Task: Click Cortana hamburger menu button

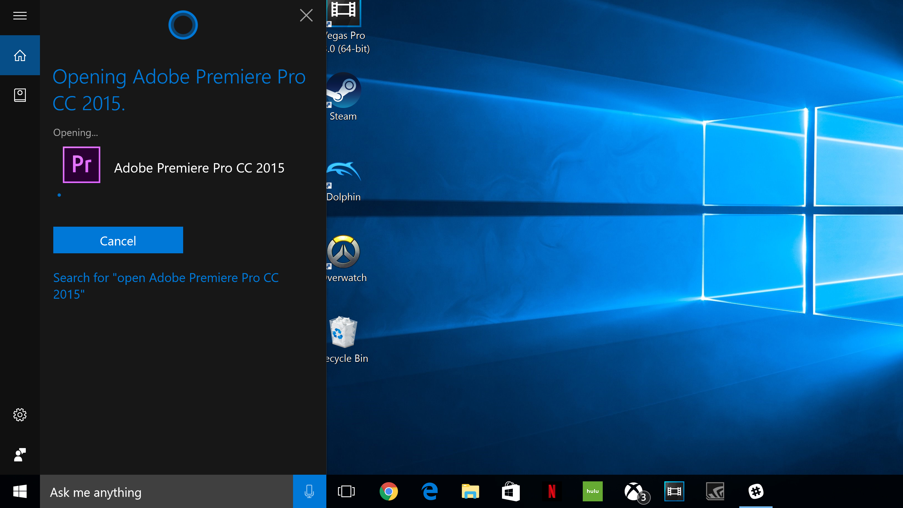Action: click(x=21, y=15)
